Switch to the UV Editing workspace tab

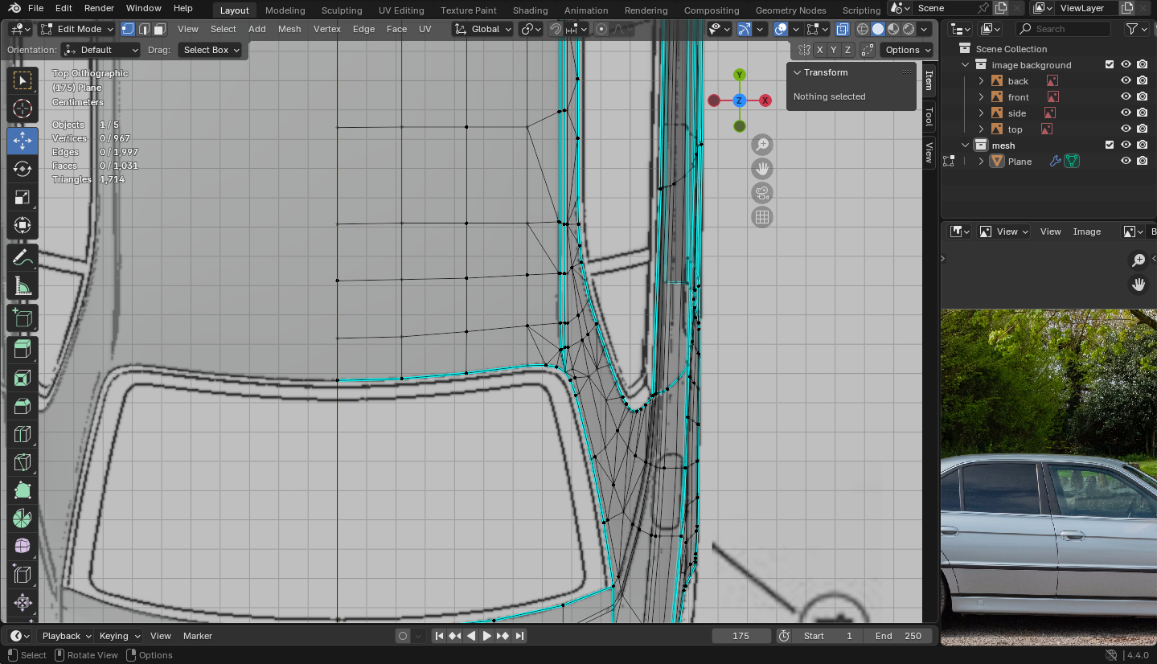point(401,10)
